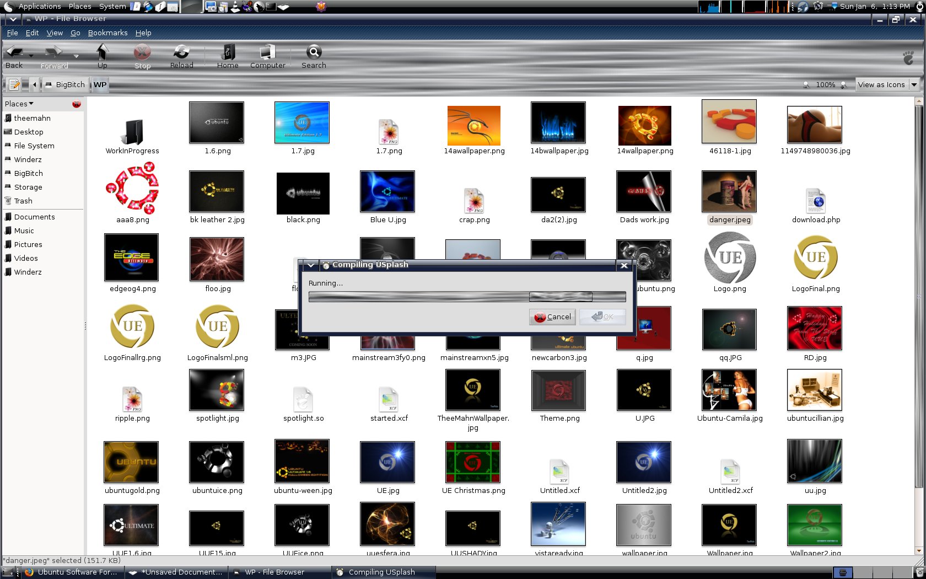This screenshot has width=926, height=579.
Task: Open the Home folder from toolbar
Action: (x=228, y=56)
